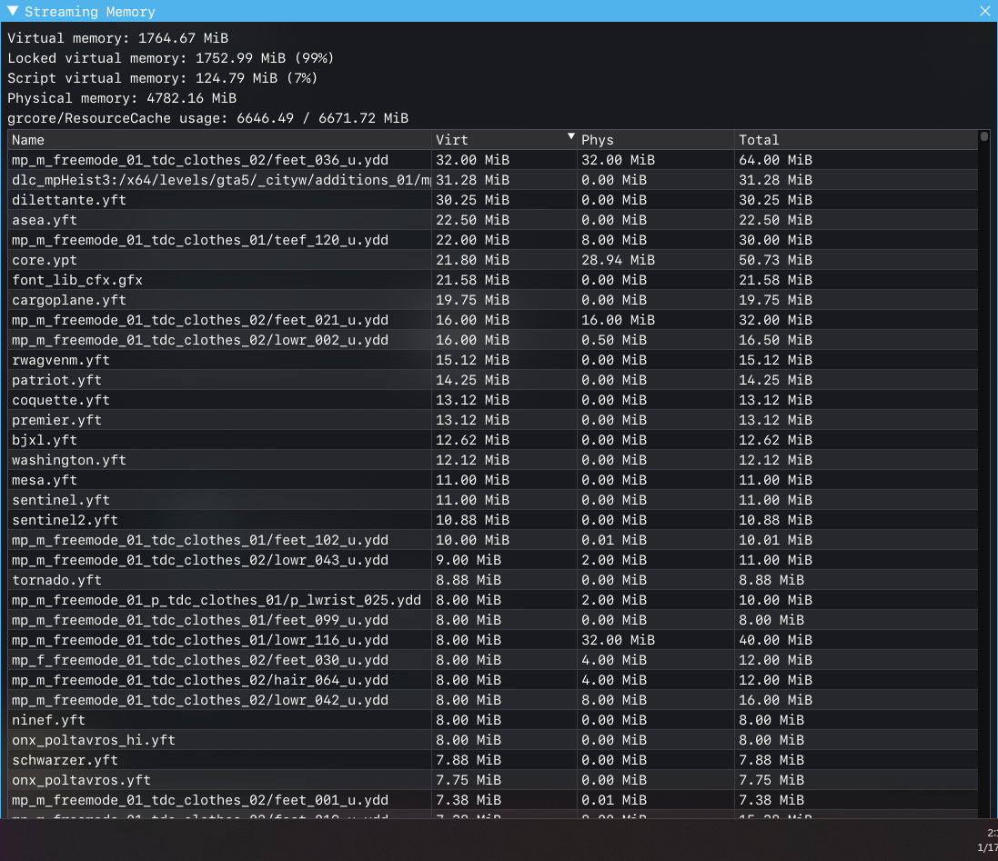Click the grcore/ResourceCache usage line

coord(207,118)
